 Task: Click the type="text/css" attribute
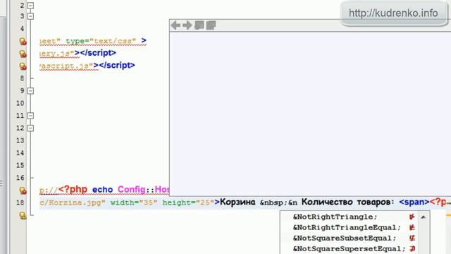coord(101,41)
